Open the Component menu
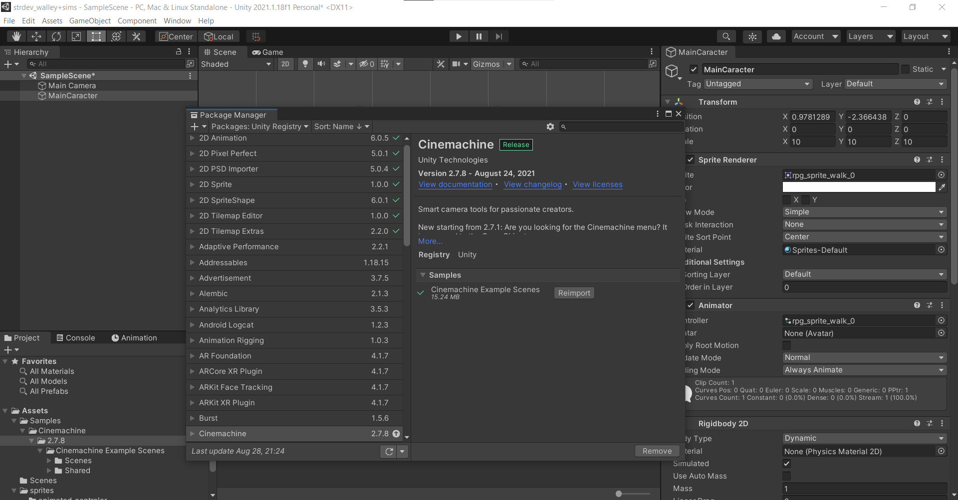Image resolution: width=958 pixels, height=500 pixels. 137,21
